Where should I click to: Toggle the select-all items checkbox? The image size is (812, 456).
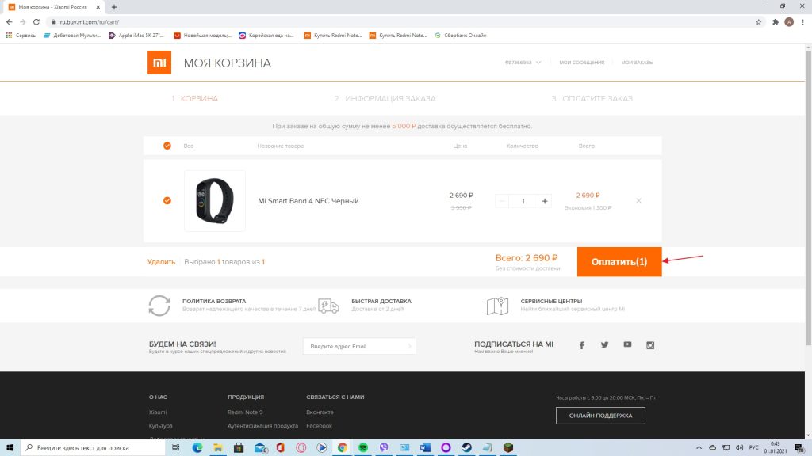pyautogui.click(x=167, y=146)
